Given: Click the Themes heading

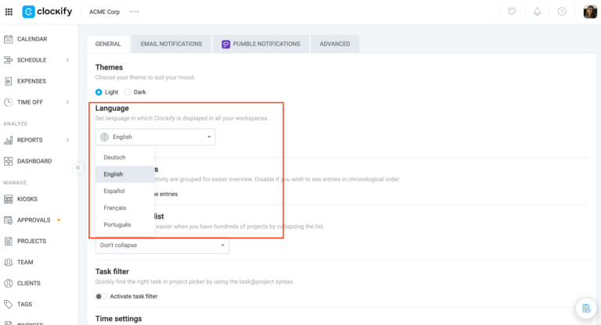Looking at the screenshot, I should (109, 67).
